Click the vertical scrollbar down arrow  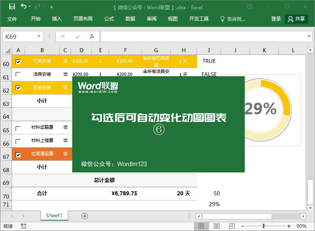310,208
